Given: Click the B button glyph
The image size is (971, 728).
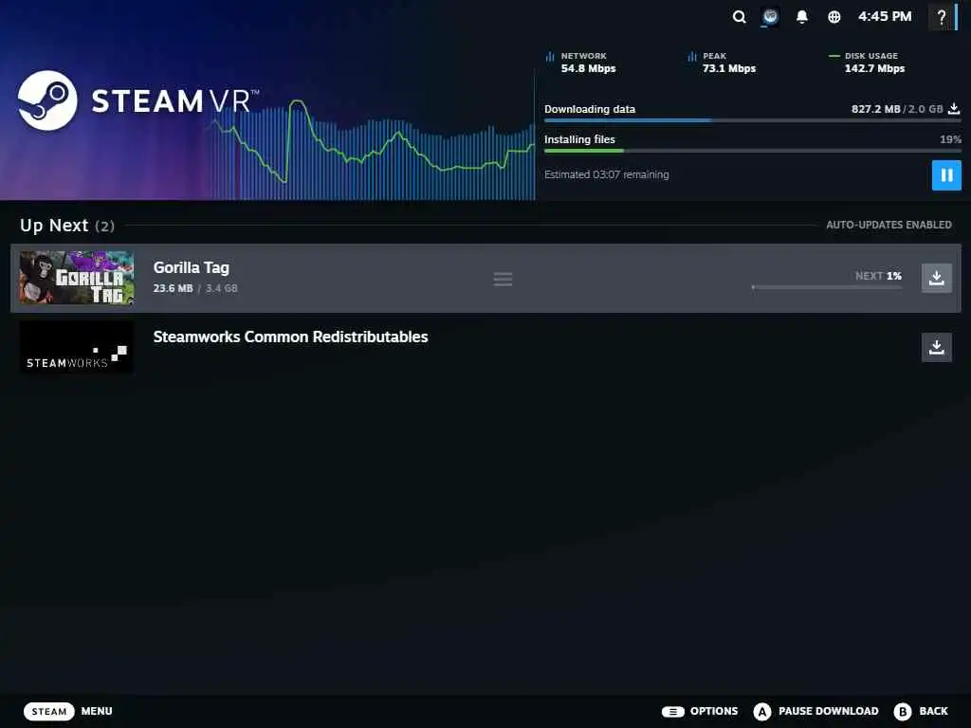Looking at the screenshot, I should coord(903,711).
